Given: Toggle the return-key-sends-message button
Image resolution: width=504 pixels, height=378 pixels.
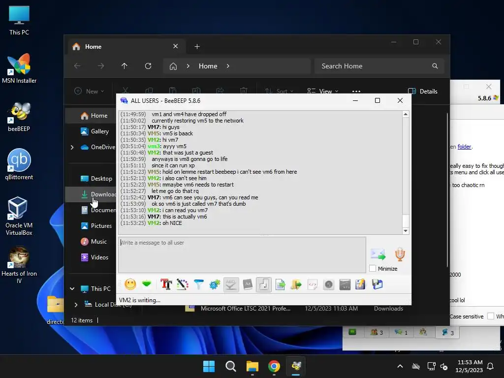Looking at the screenshot, I should pos(264,284).
